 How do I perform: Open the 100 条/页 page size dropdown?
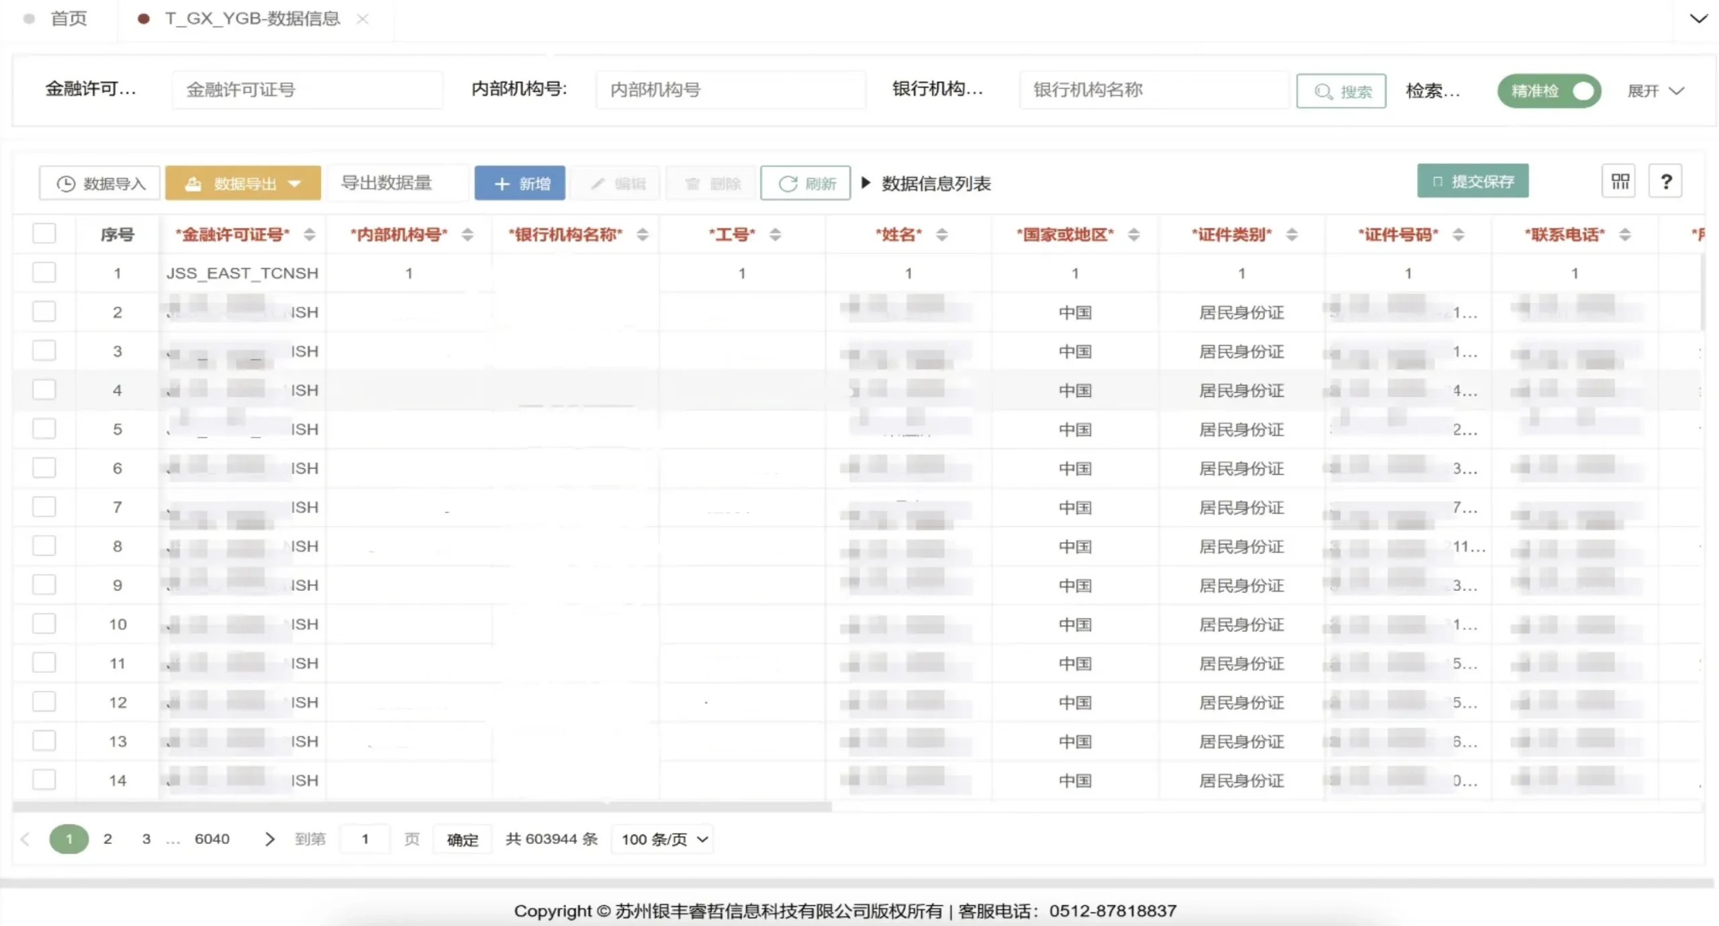tap(663, 839)
